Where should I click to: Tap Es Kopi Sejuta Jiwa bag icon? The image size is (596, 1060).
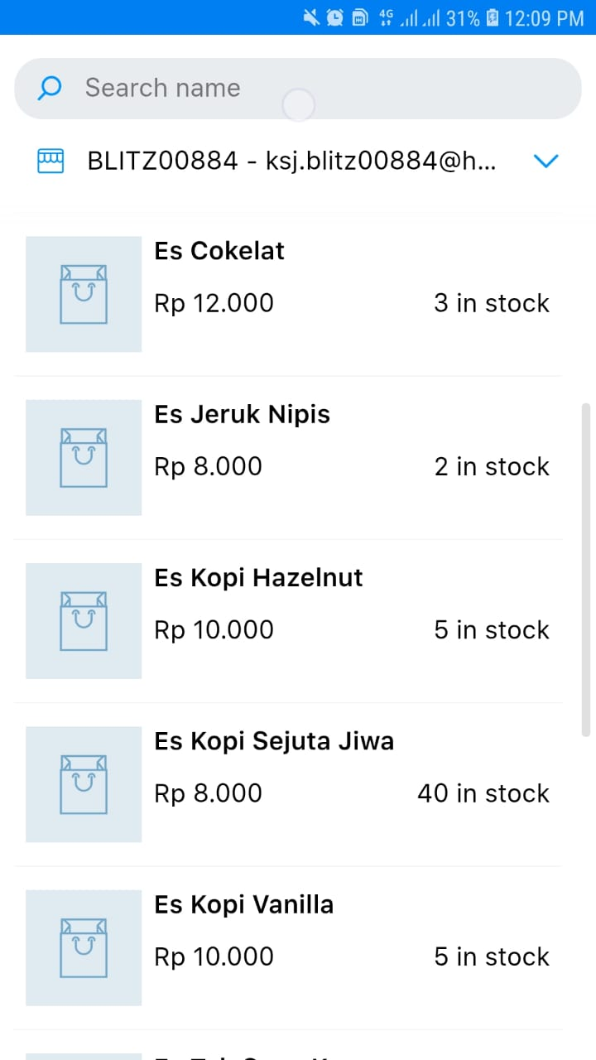coord(84,783)
